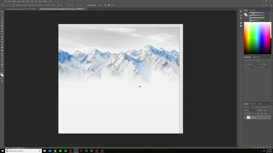Open Windows Start menu

click(3, 151)
